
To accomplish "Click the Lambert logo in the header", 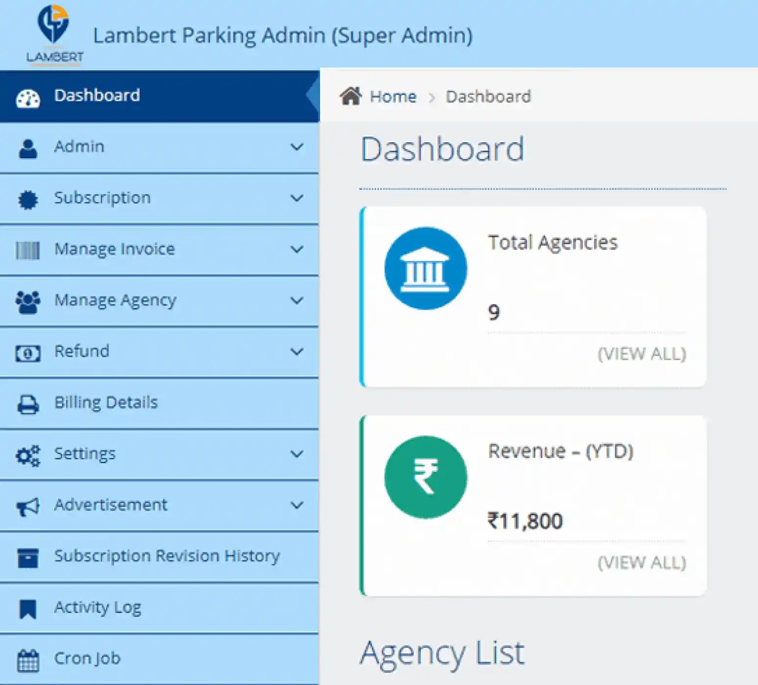I will click(x=54, y=34).
